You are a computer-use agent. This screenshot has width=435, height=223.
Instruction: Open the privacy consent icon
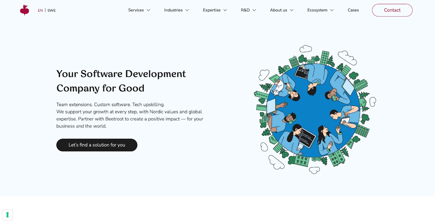[x=8, y=215]
